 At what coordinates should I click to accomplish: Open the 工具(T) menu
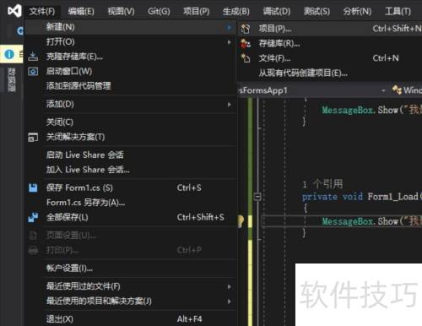tap(398, 11)
